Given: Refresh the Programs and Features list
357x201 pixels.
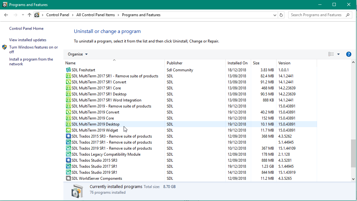Looking at the screenshot, I should pyautogui.click(x=281, y=15).
